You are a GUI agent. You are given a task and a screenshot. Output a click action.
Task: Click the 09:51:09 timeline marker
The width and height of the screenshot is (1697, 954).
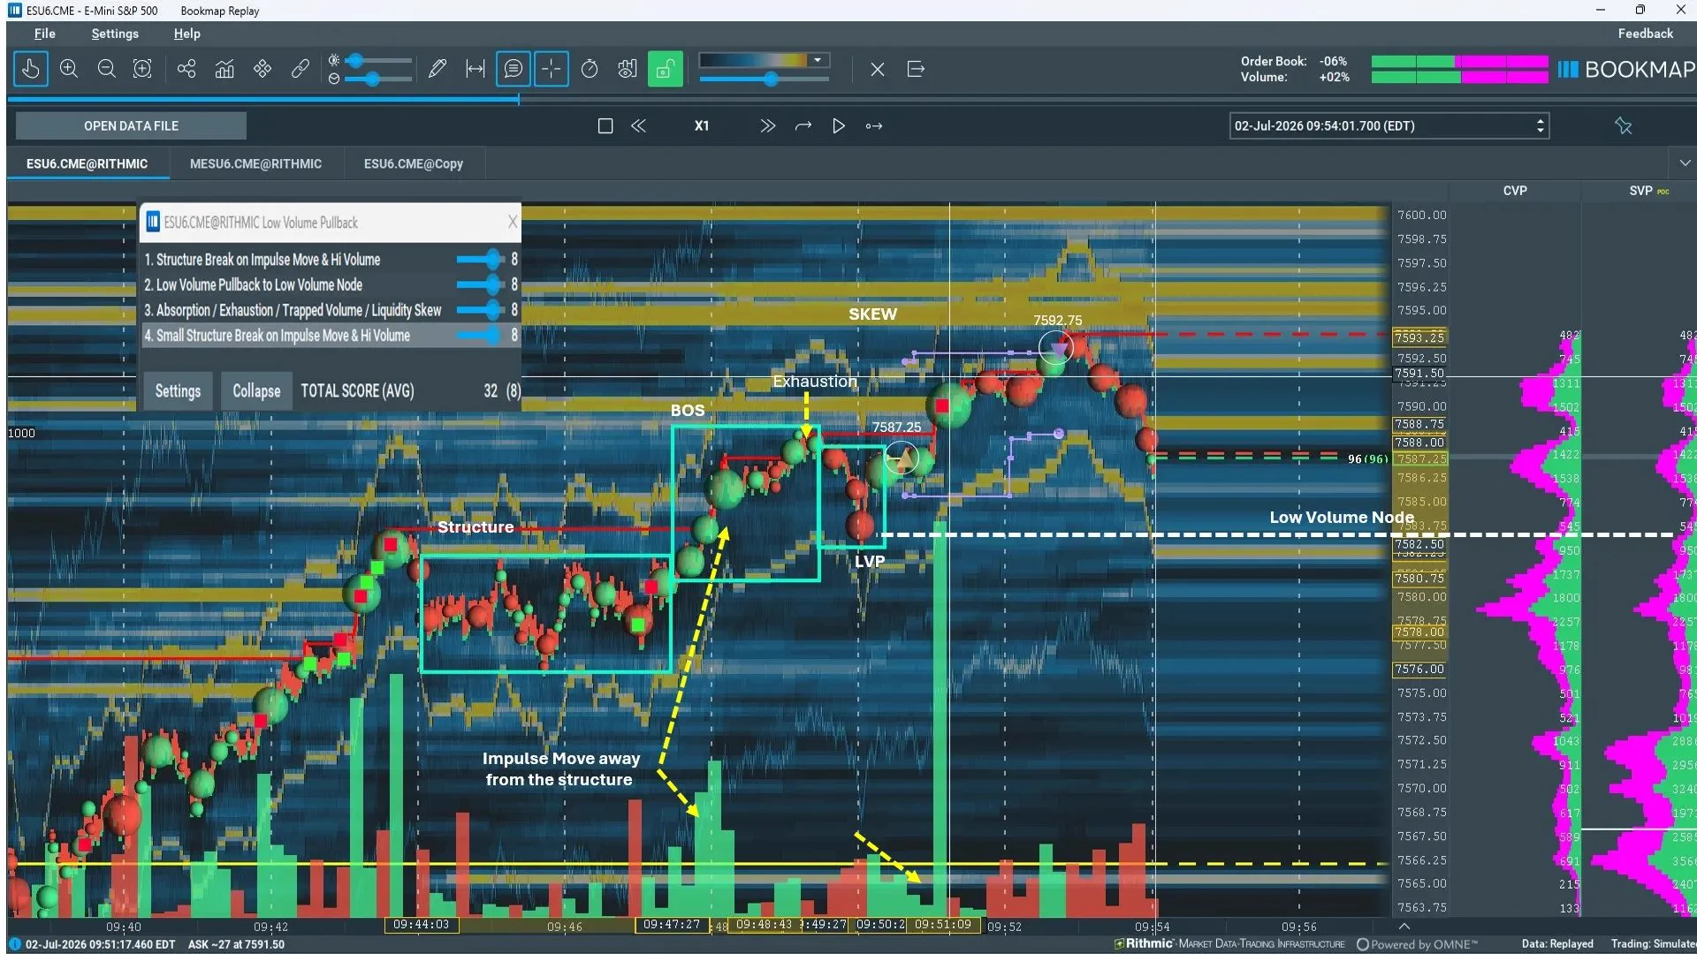click(x=943, y=925)
